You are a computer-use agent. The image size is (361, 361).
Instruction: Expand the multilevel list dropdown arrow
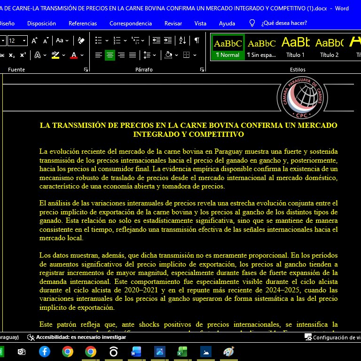pyautogui.click(x=143, y=41)
